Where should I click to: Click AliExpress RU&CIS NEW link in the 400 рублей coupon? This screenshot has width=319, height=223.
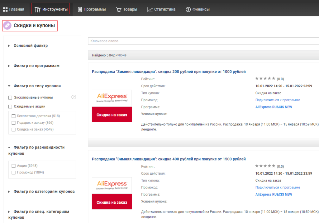(x=274, y=194)
